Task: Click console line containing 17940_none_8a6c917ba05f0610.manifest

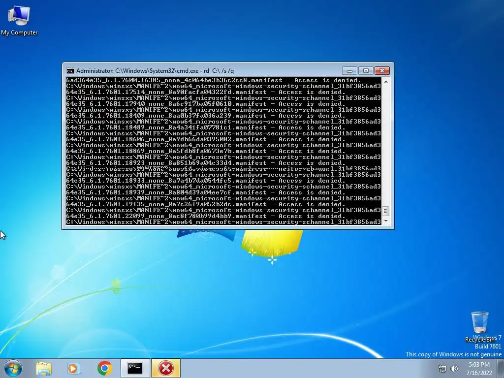Action: 206,104
